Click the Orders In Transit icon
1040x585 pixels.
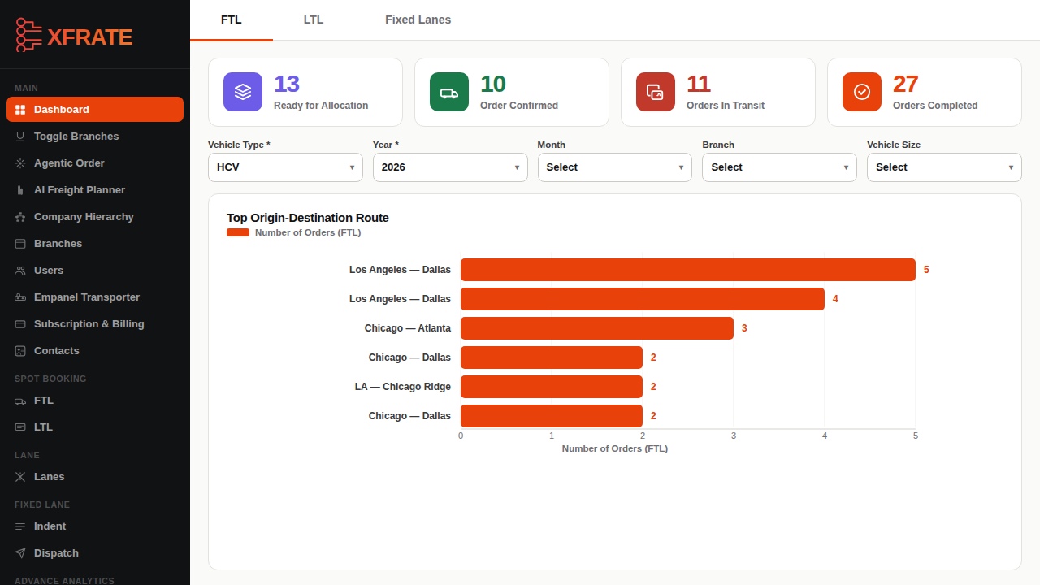pyautogui.click(x=654, y=92)
